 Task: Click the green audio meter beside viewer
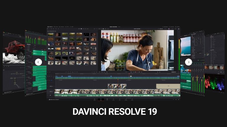coord(179,55)
